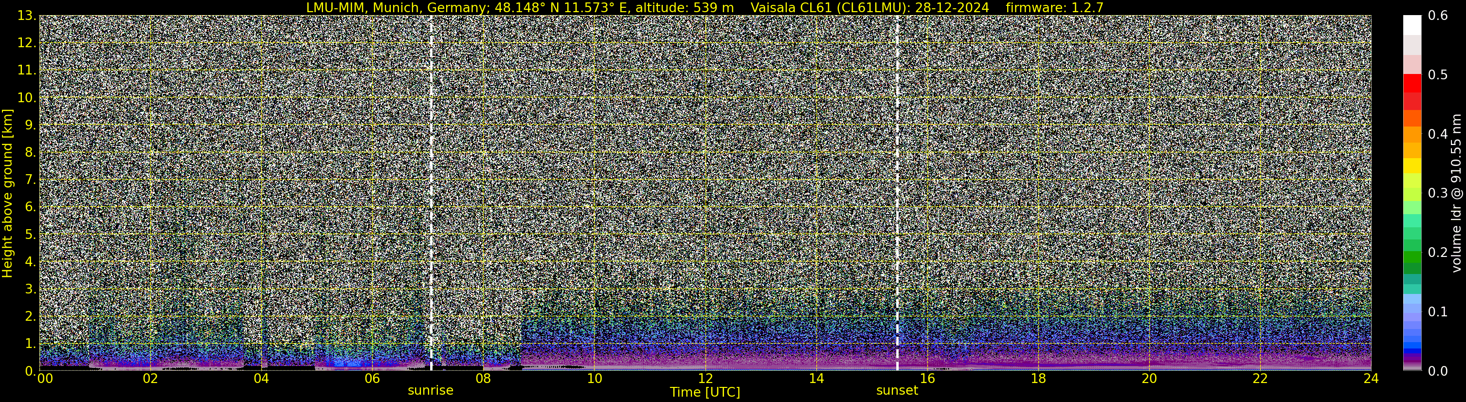Click the white dashed sunrise marker line
1466x402 pixels.
[x=432, y=193]
